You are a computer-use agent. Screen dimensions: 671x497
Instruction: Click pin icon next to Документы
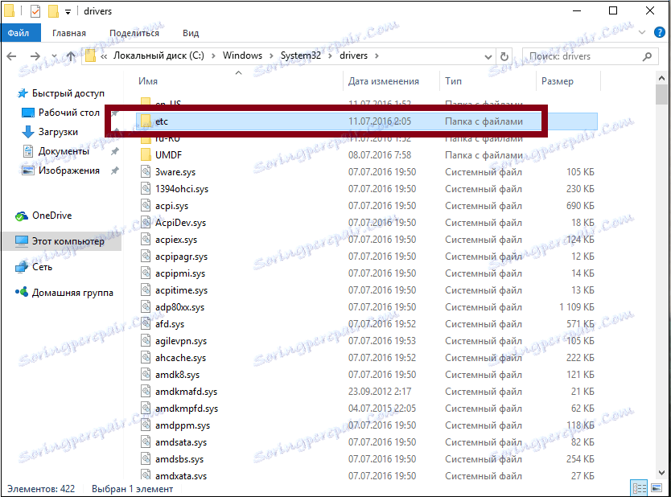(115, 151)
